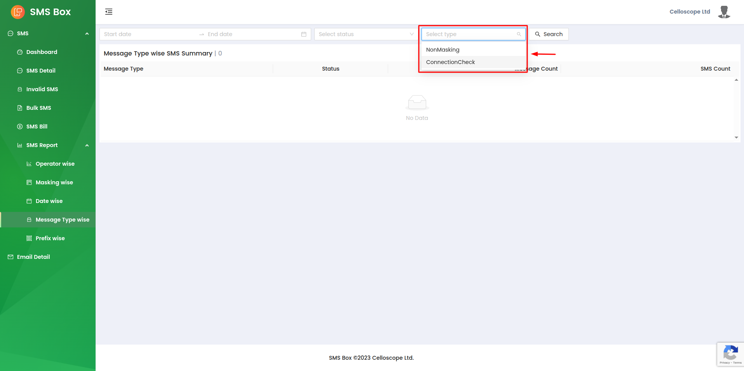Navigate to SMS Bill
This screenshot has width=744, height=371.
click(37, 127)
